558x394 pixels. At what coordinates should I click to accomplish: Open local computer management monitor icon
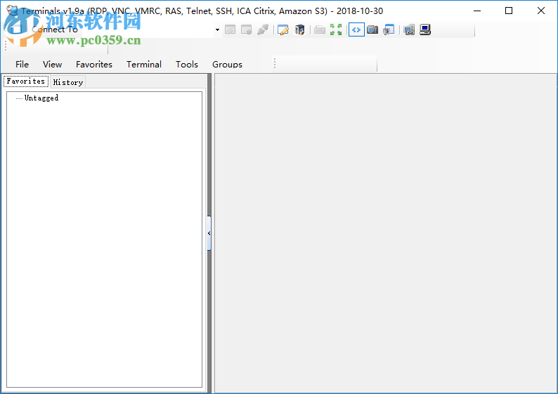pos(425,30)
